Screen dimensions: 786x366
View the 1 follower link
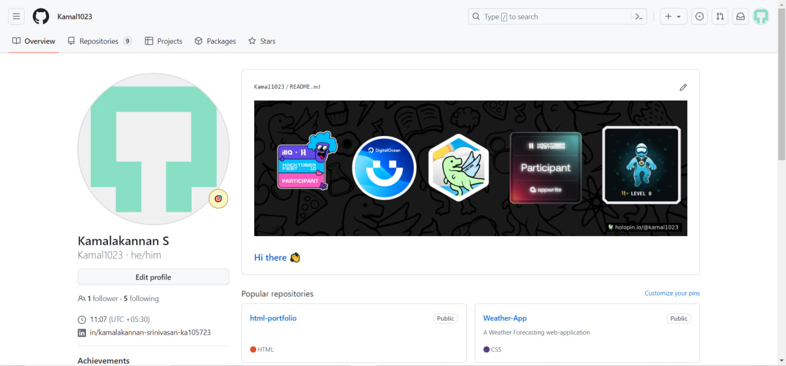(x=103, y=299)
